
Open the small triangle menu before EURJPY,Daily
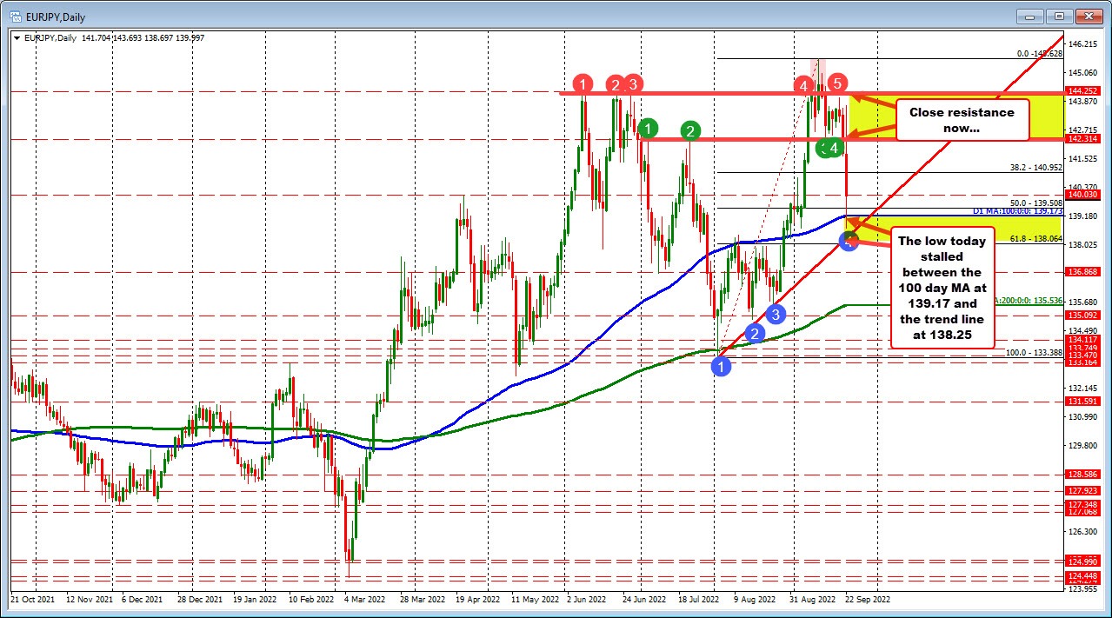tap(15, 37)
